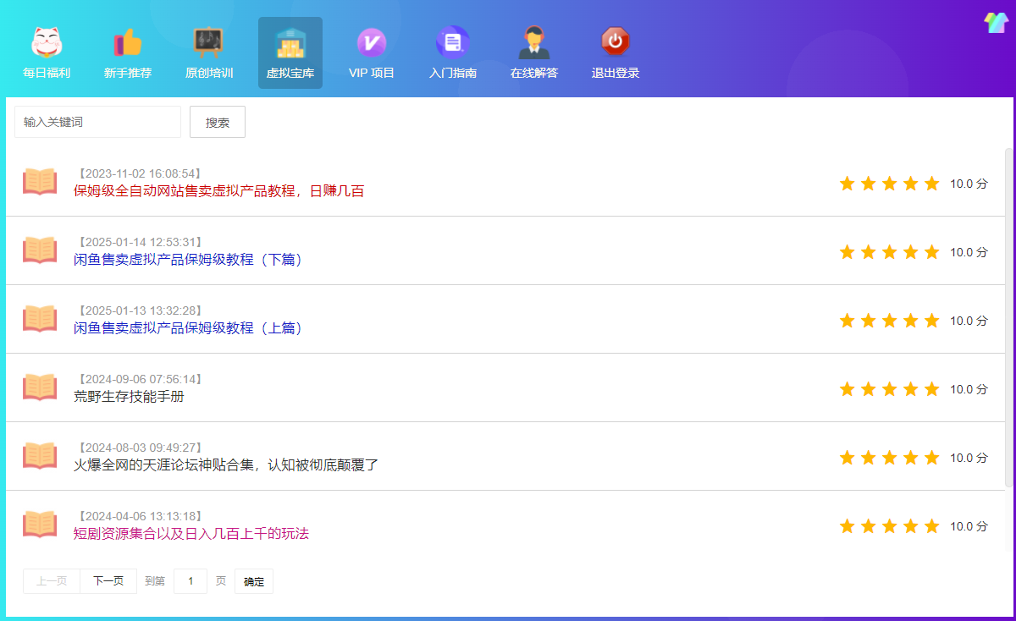Open 闲鱼售卖虚拟产品保姆级教程（下篇）
The height and width of the screenshot is (621, 1016).
coord(189,260)
